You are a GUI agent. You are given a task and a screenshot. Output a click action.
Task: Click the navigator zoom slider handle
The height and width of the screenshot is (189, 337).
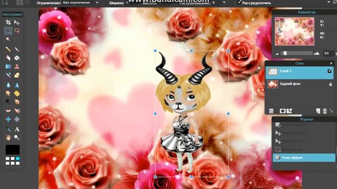pyautogui.click(x=285, y=53)
